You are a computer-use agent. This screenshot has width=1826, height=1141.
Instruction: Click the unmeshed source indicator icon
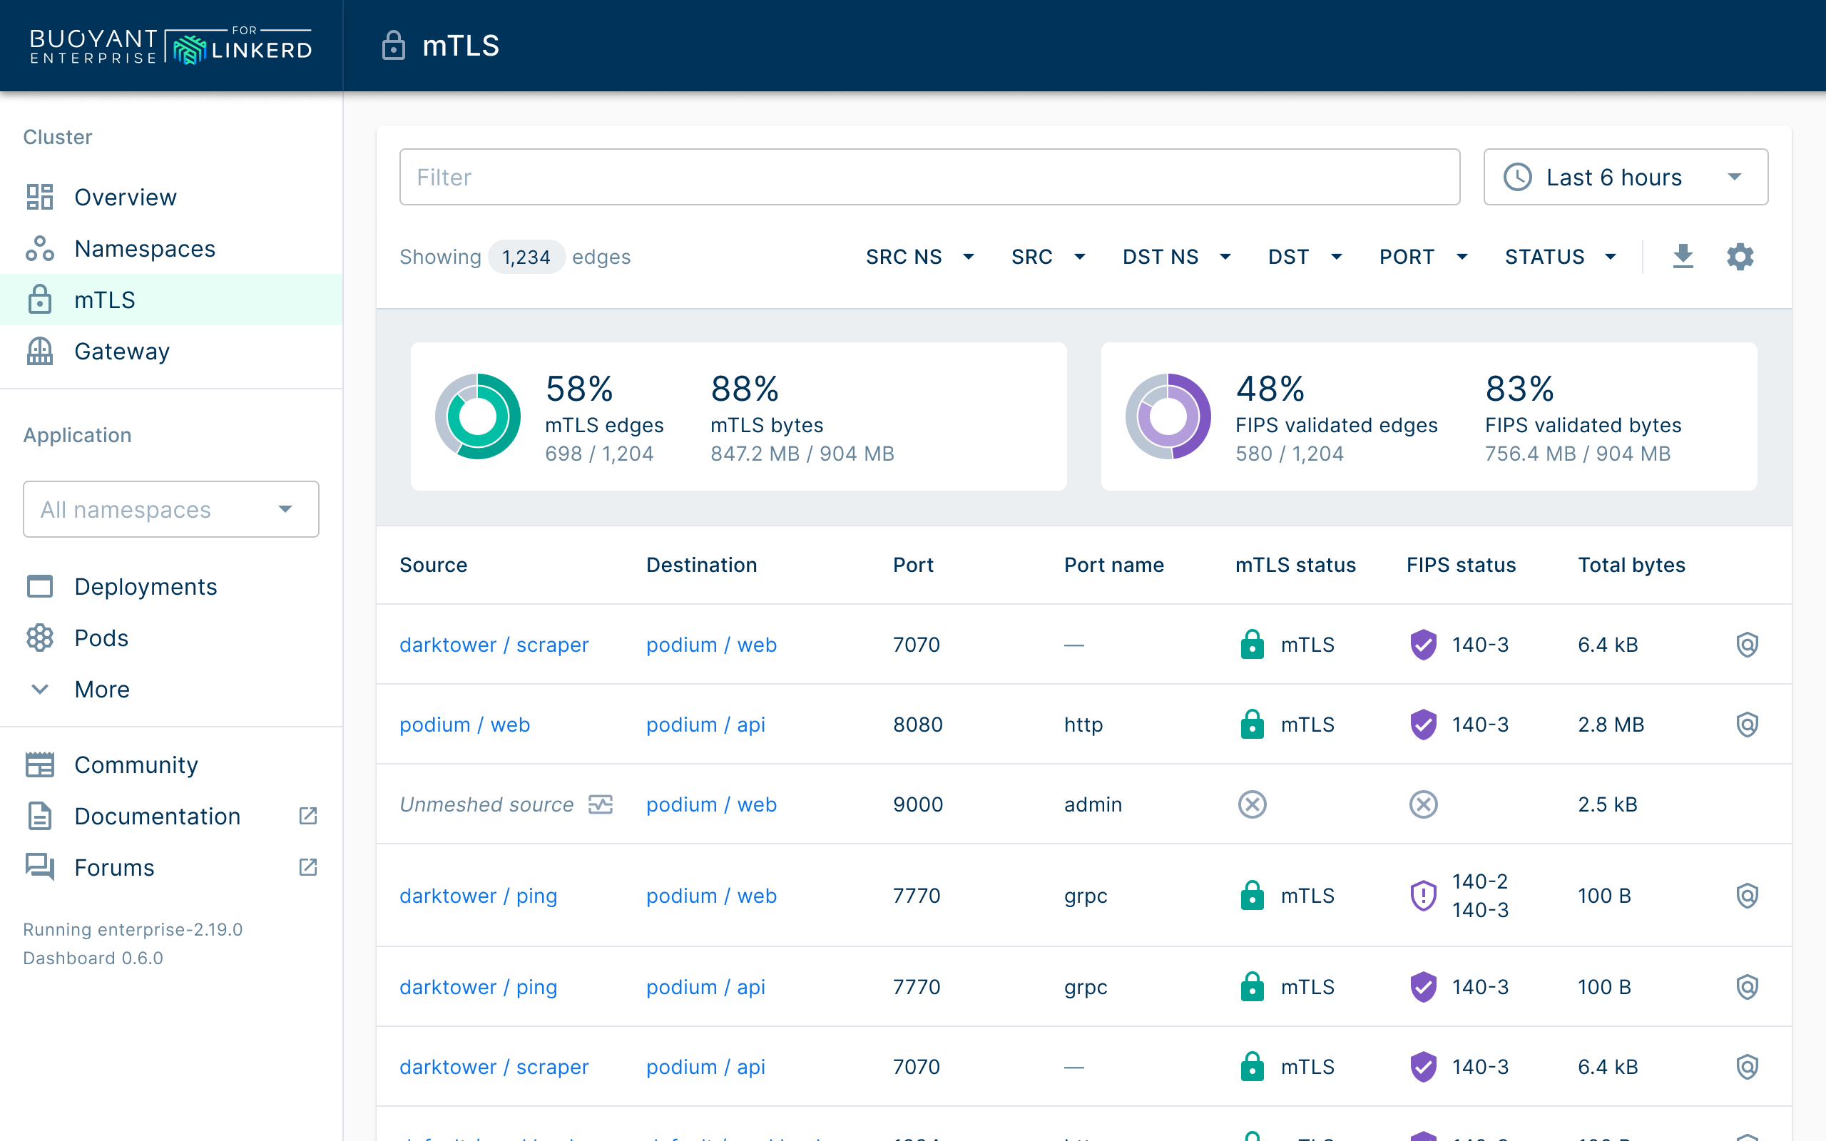point(601,804)
